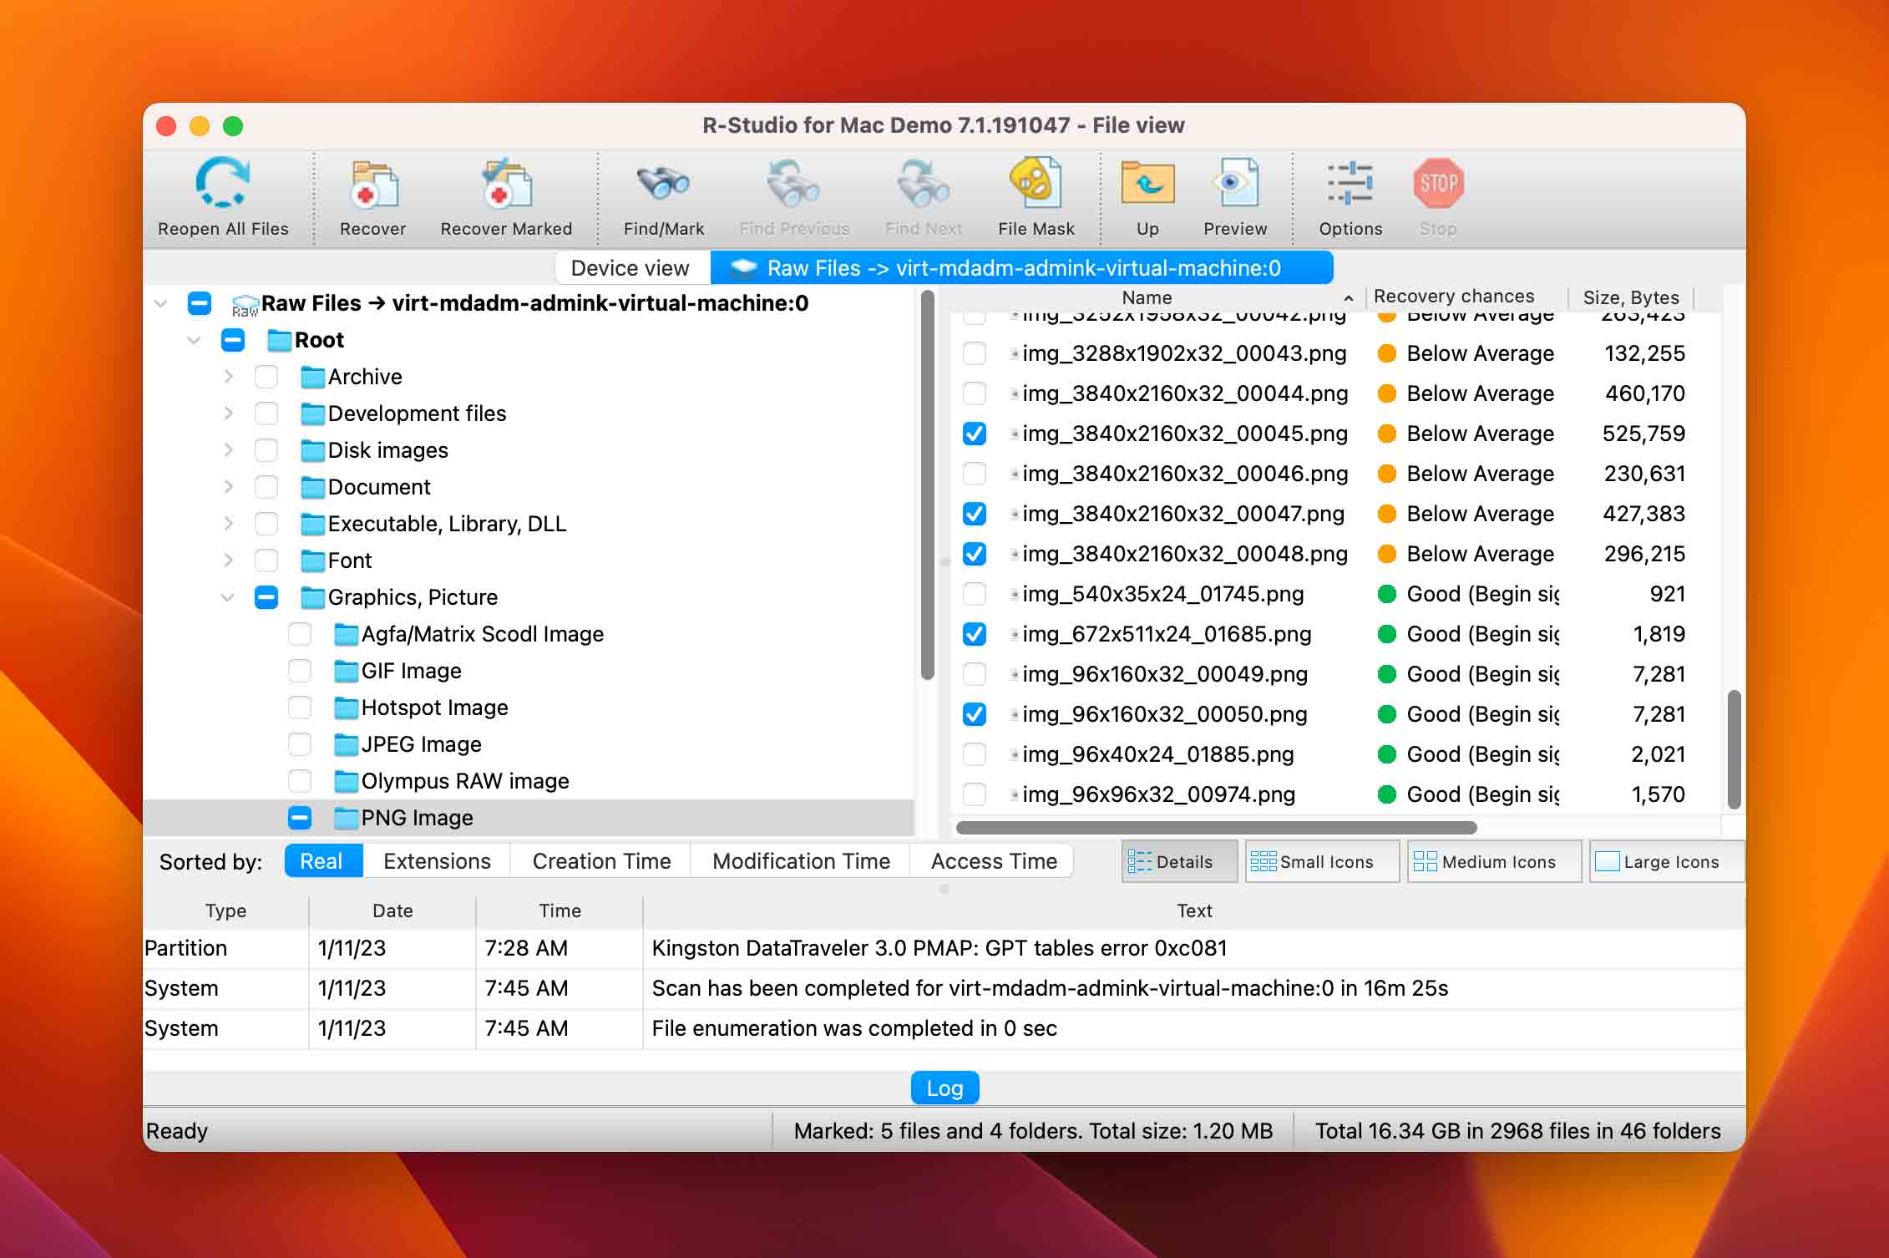Go Up one folder level
Screen dimensions: 1889x1258
(1147, 183)
